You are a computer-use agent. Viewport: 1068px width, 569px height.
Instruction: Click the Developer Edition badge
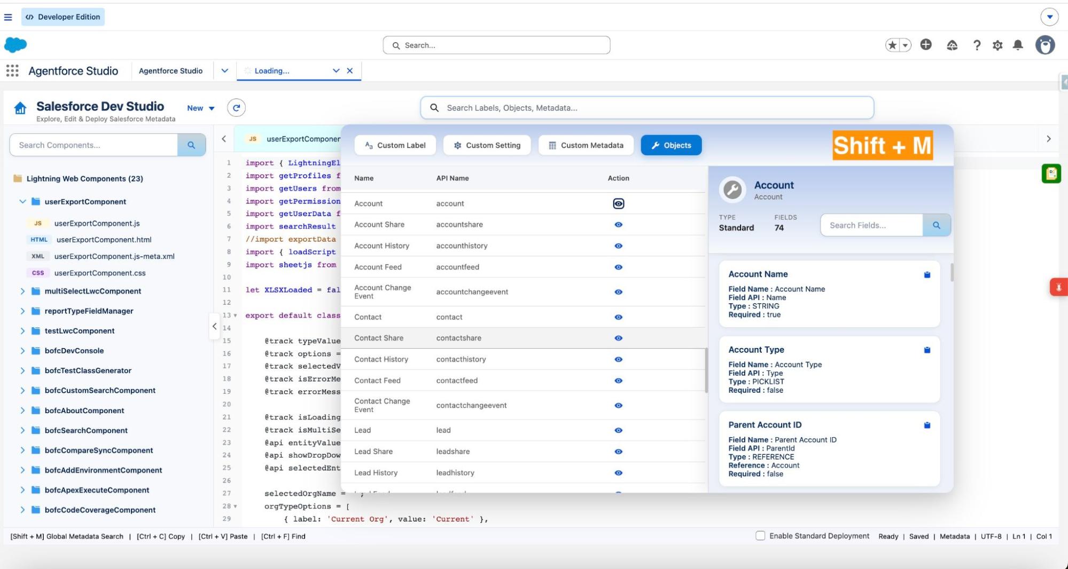click(63, 17)
